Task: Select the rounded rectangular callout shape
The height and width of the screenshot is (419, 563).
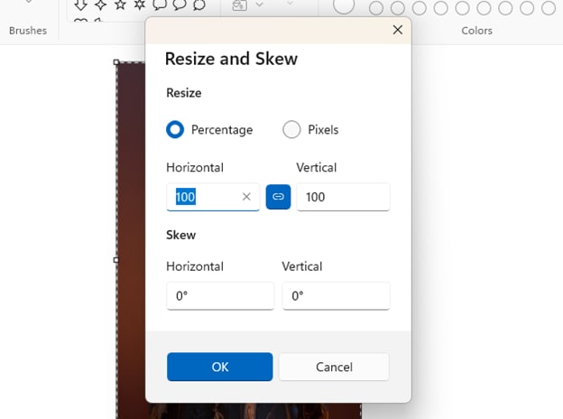Action: tap(159, 5)
